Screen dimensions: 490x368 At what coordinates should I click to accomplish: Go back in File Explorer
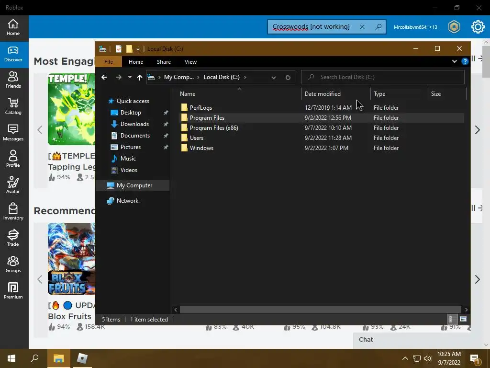(x=104, y=77)
